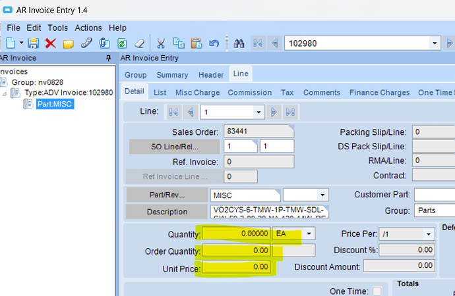
Task: Delete record with red X icon
Action: pos(51,43)
